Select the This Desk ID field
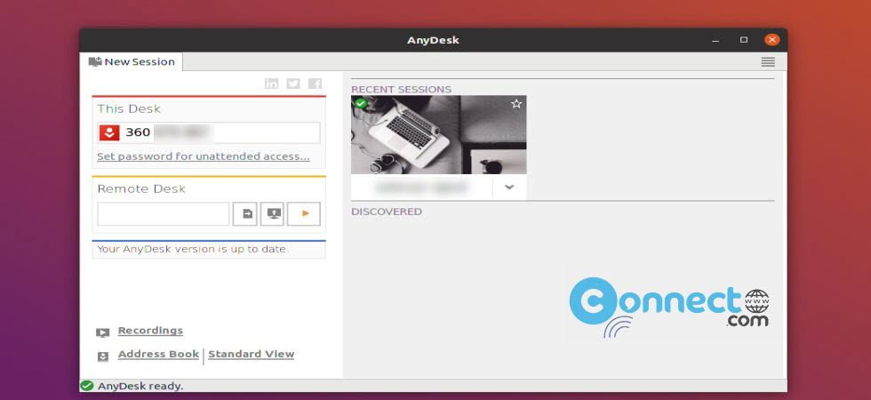Viewport: 871px width, 400px height. coord(209,132)
